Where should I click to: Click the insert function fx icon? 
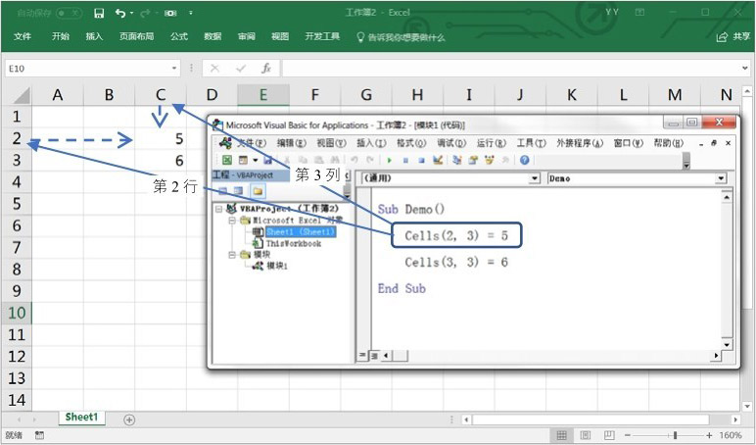pos(265,69)
